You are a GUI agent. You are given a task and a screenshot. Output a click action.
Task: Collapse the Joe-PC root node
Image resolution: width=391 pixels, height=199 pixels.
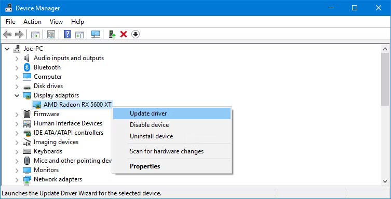click(x=7, y=49)
